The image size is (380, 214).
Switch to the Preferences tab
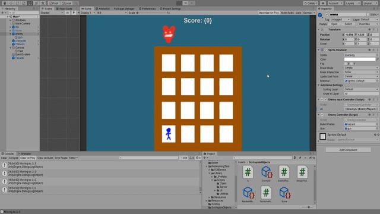[147, 8]
